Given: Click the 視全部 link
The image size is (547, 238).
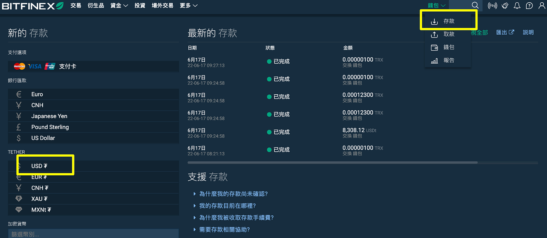Looking at the screenshot, I should point(479,32).
